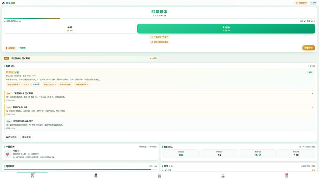Switch to the football icon bottom tab
319x179 pixels.
[223, 175]
